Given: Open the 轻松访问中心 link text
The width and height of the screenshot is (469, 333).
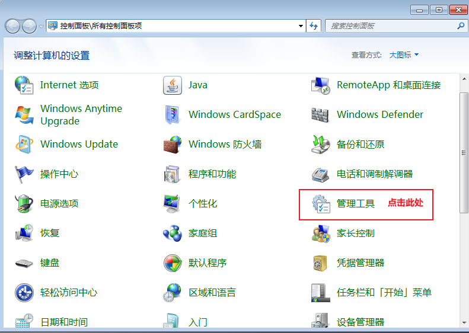Looking at the screenshot, I should click(x=69, y=292).
